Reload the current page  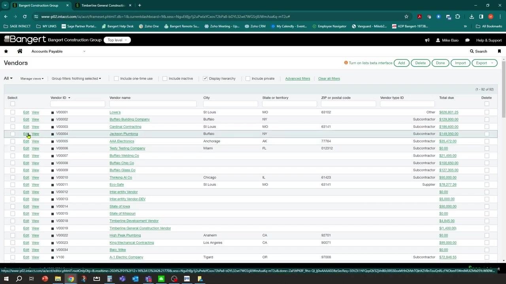pyautogui.click(x=25, y=17)
